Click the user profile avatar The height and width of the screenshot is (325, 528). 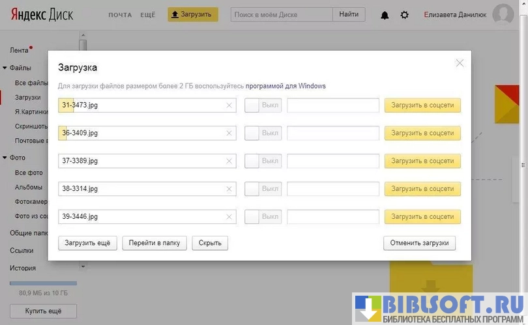point(503,14)
